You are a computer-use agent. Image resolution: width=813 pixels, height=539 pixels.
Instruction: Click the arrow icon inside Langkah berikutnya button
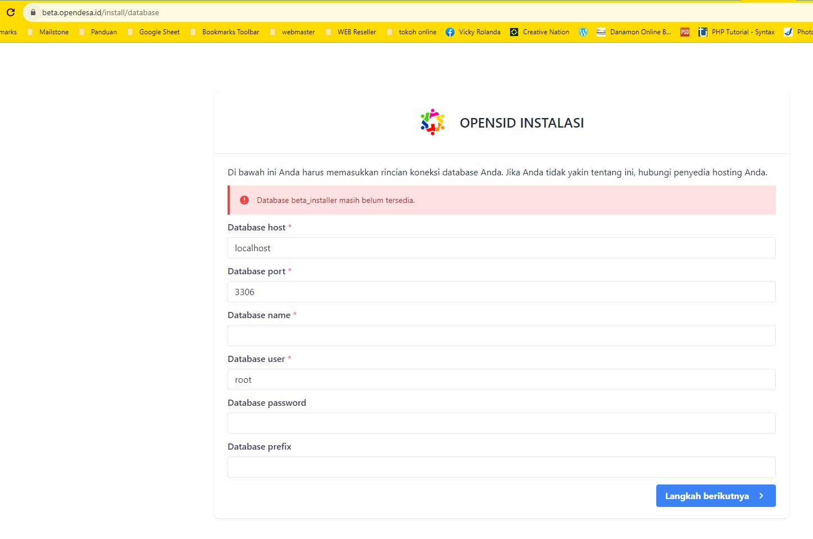(762, 496)
